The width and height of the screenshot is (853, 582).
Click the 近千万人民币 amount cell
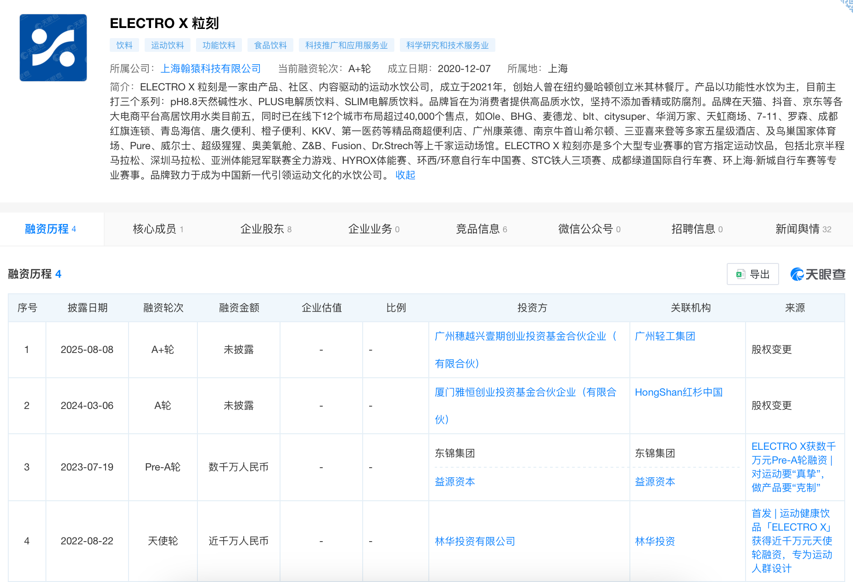coord(239,541)
